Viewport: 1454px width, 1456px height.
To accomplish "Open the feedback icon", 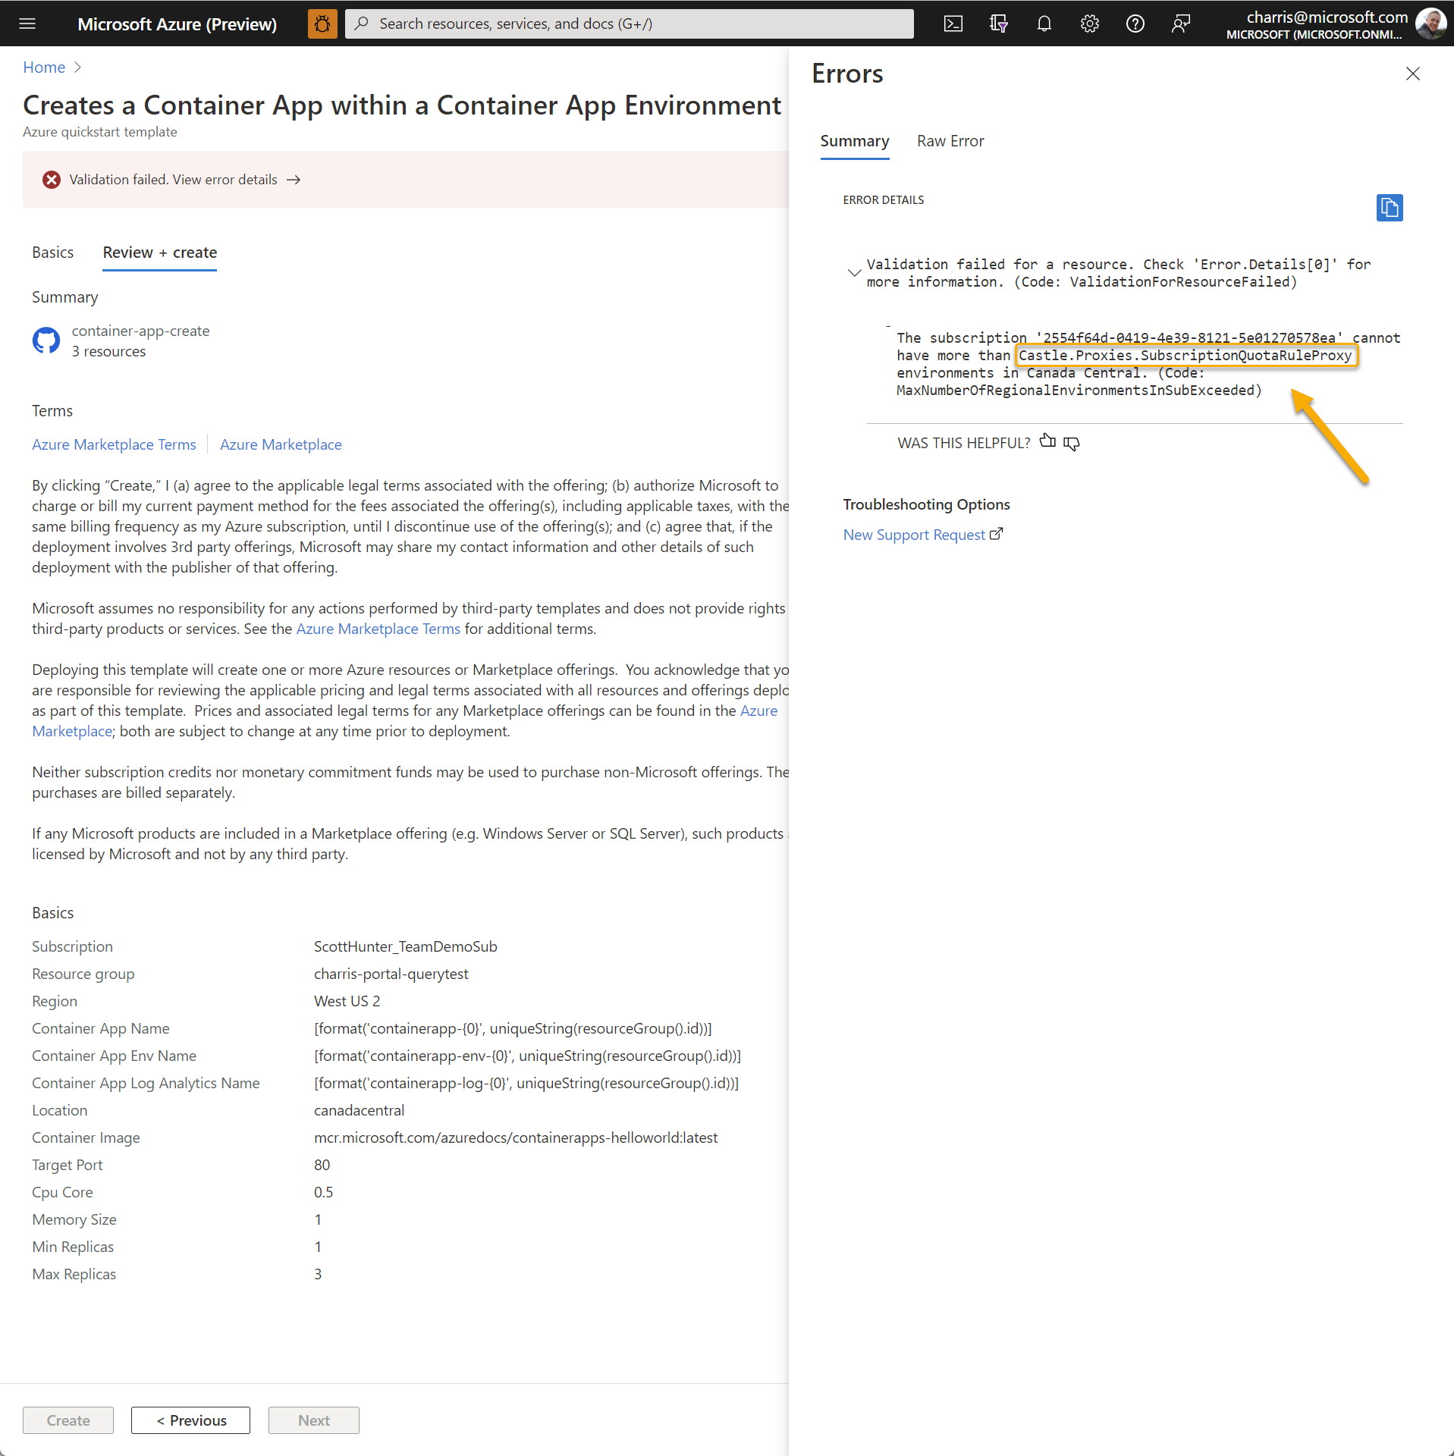I will point(1181,24).
